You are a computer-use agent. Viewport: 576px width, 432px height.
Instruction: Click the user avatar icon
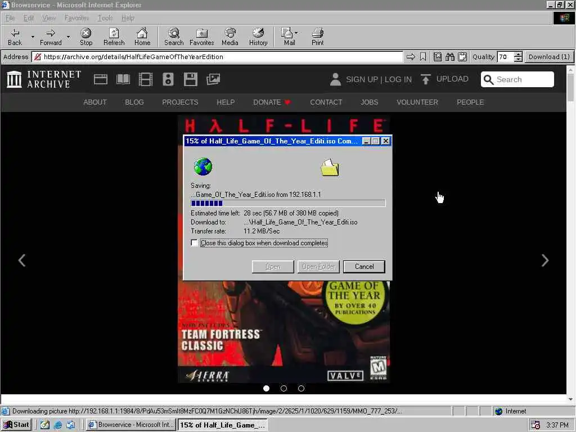pos(335,79)
